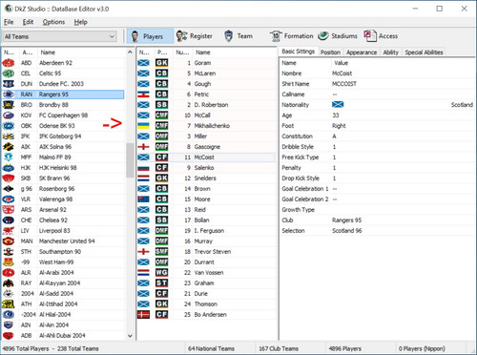Open the Players section

tap(150, 36)
